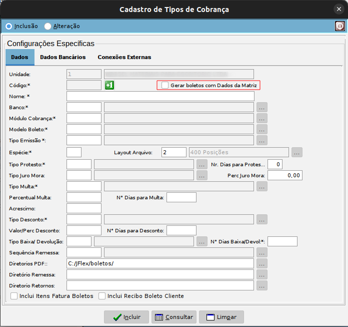
Task: Select the Inclusão radio option
Action: (x=8, y=26)
